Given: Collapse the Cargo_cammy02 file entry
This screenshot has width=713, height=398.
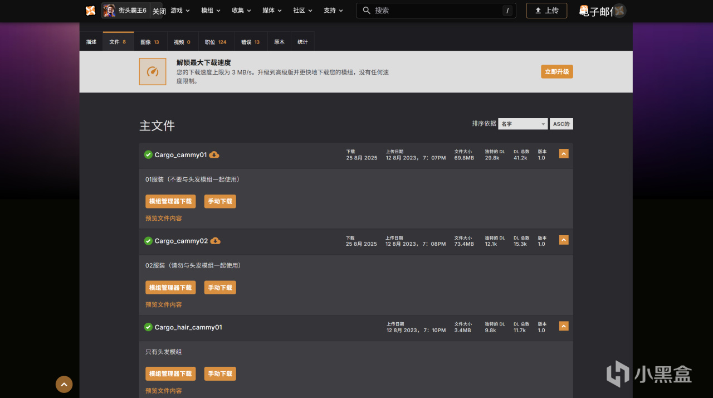Looking at the screenshot, I should pyautogui.click(x=564, y=240).
